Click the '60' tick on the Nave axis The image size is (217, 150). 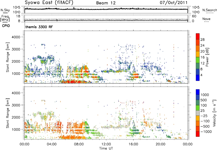tap(194, 16)
